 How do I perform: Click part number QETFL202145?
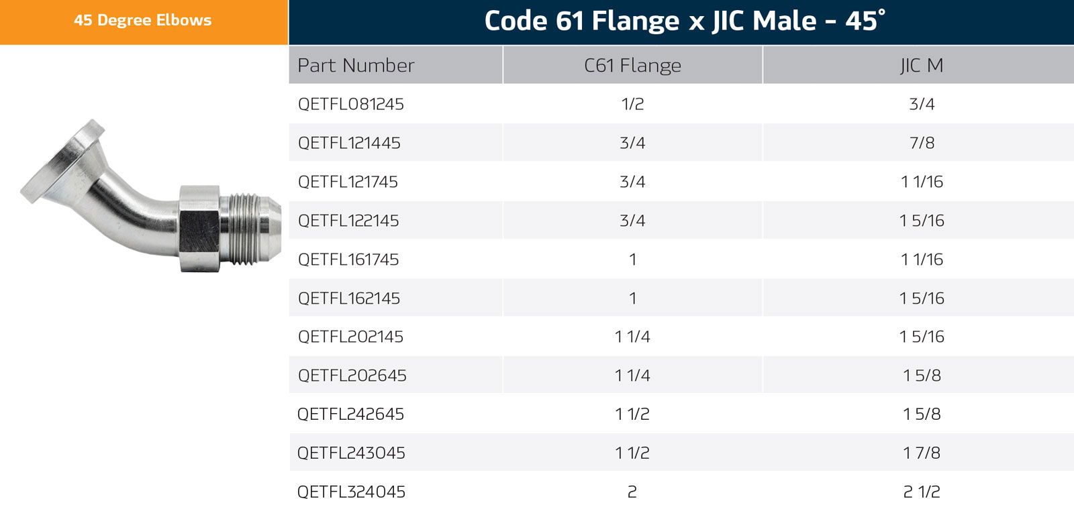coord(350,337)
